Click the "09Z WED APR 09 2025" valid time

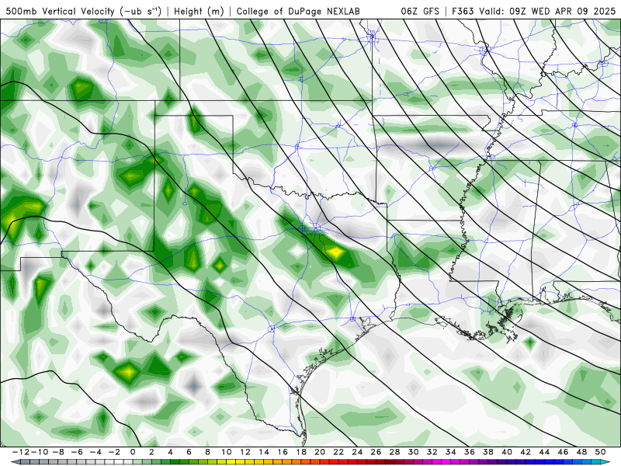pyautogui.click(x=562, y=12)
